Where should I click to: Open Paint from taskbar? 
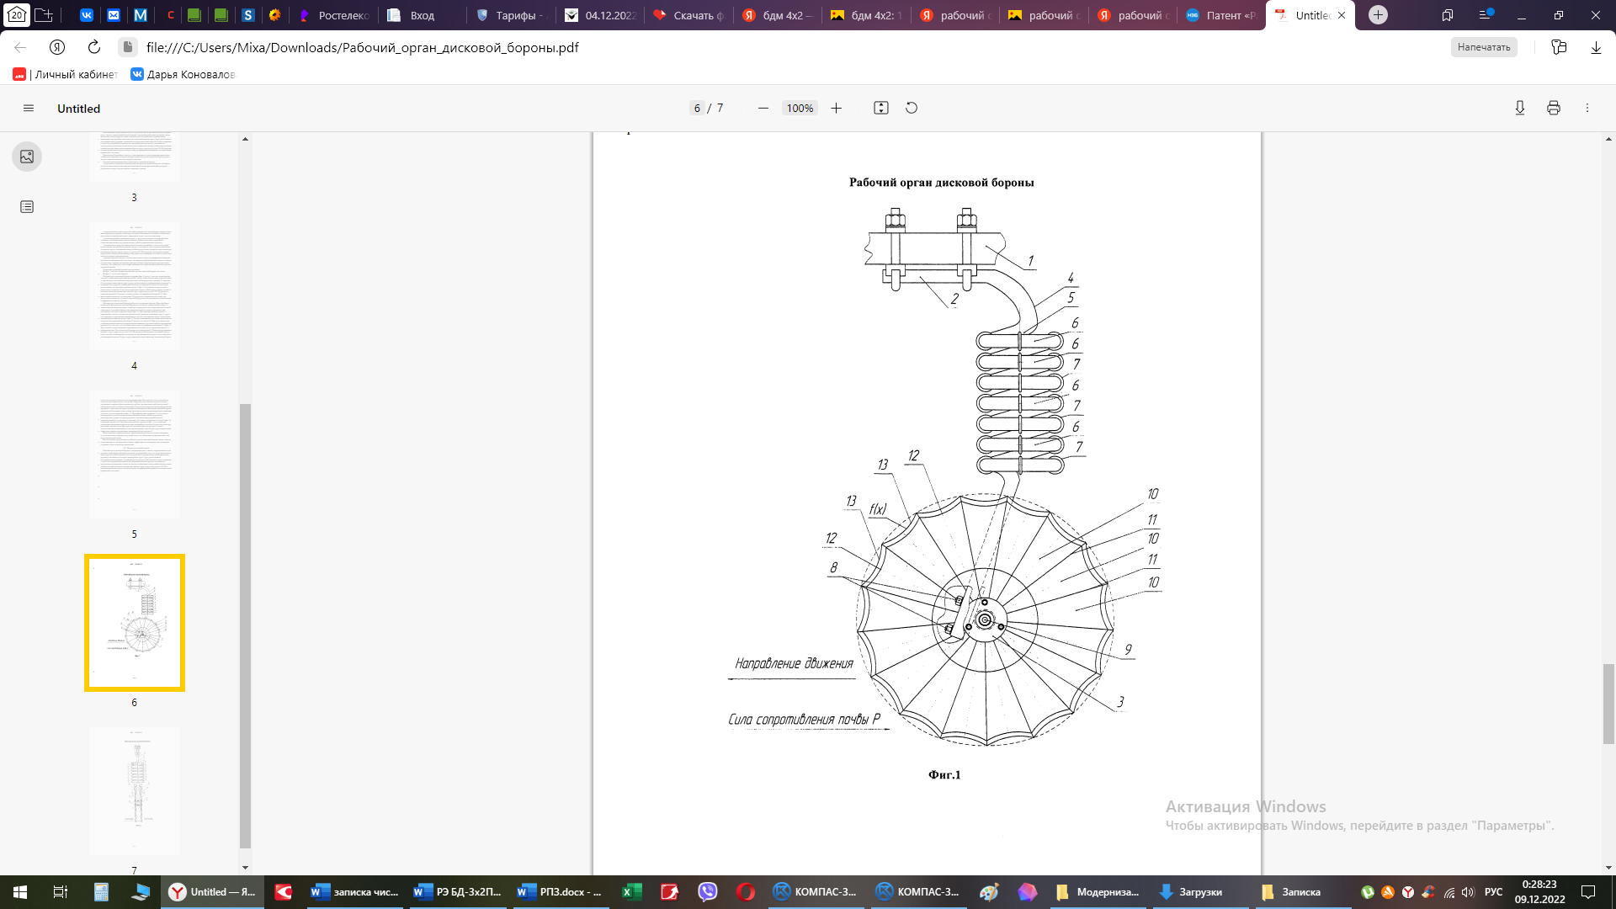pyautogui.click(x=989, y=892)
